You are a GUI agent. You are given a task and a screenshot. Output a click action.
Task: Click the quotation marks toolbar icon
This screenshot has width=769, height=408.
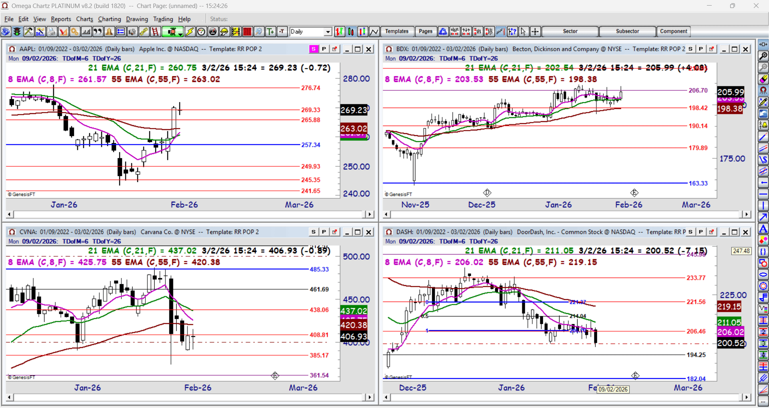tap(98, 32)
